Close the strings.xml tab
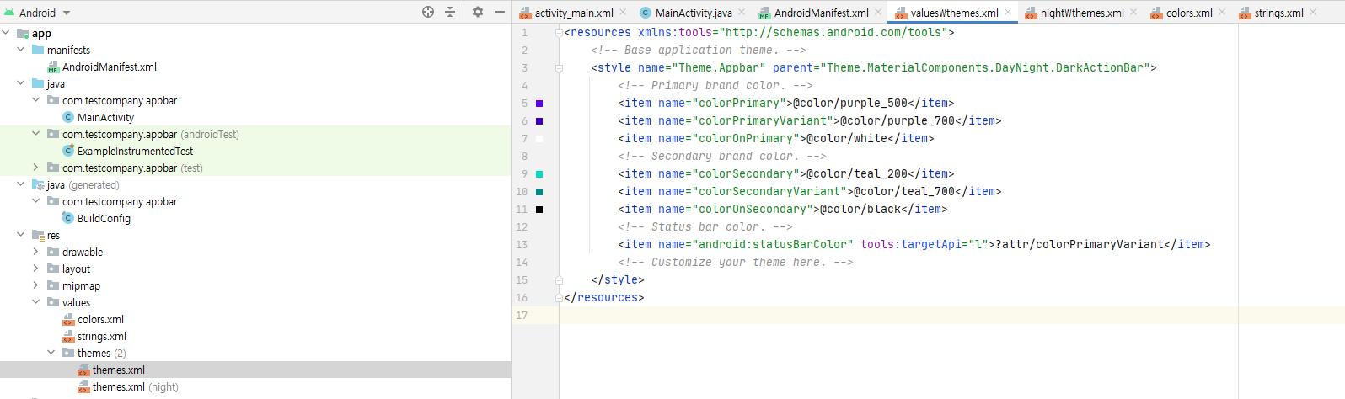This screenshot has height=399, width=1345. [x=1313, y=12]
